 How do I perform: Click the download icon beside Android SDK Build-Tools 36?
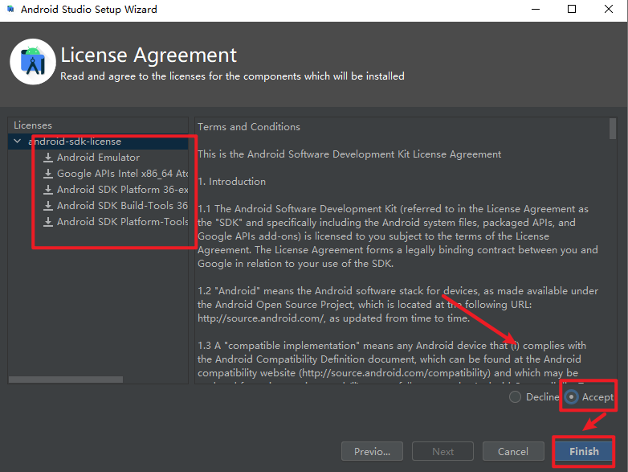click(48, 205)
